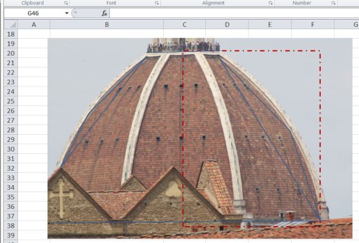This screenshot has width=359, height=243.
Task: Click into the formula bar
Action: click(x=224, y=13)
